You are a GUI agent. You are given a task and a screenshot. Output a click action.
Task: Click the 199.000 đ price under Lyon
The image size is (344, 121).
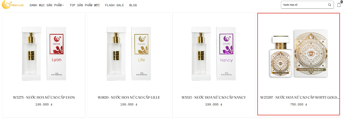tap(44, 104)
